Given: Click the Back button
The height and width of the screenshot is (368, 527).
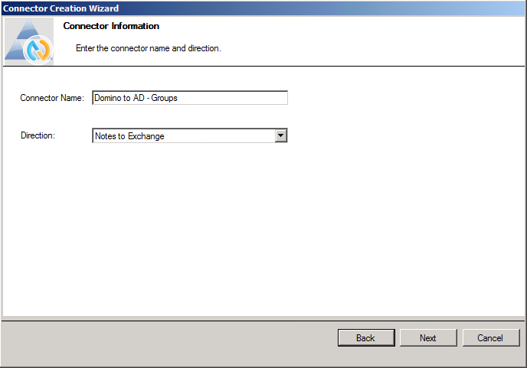Looking at the screenshot, I should 366,338.
